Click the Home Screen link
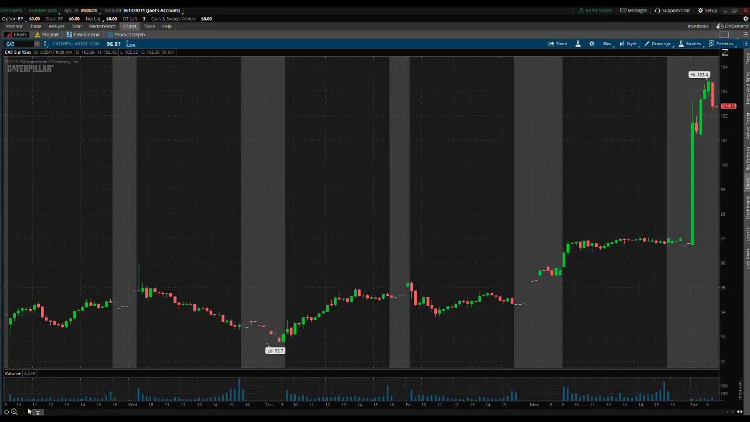750x422 pixels. (595, 11)
